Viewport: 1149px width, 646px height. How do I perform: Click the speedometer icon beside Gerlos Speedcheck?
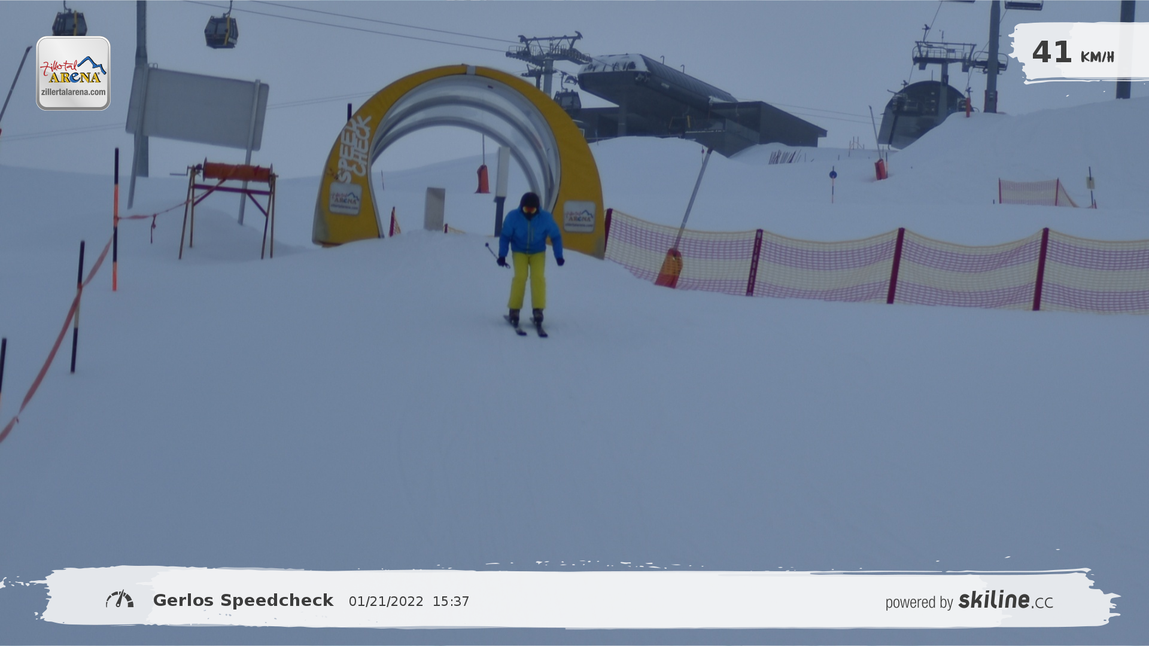[x=120, y=599]
